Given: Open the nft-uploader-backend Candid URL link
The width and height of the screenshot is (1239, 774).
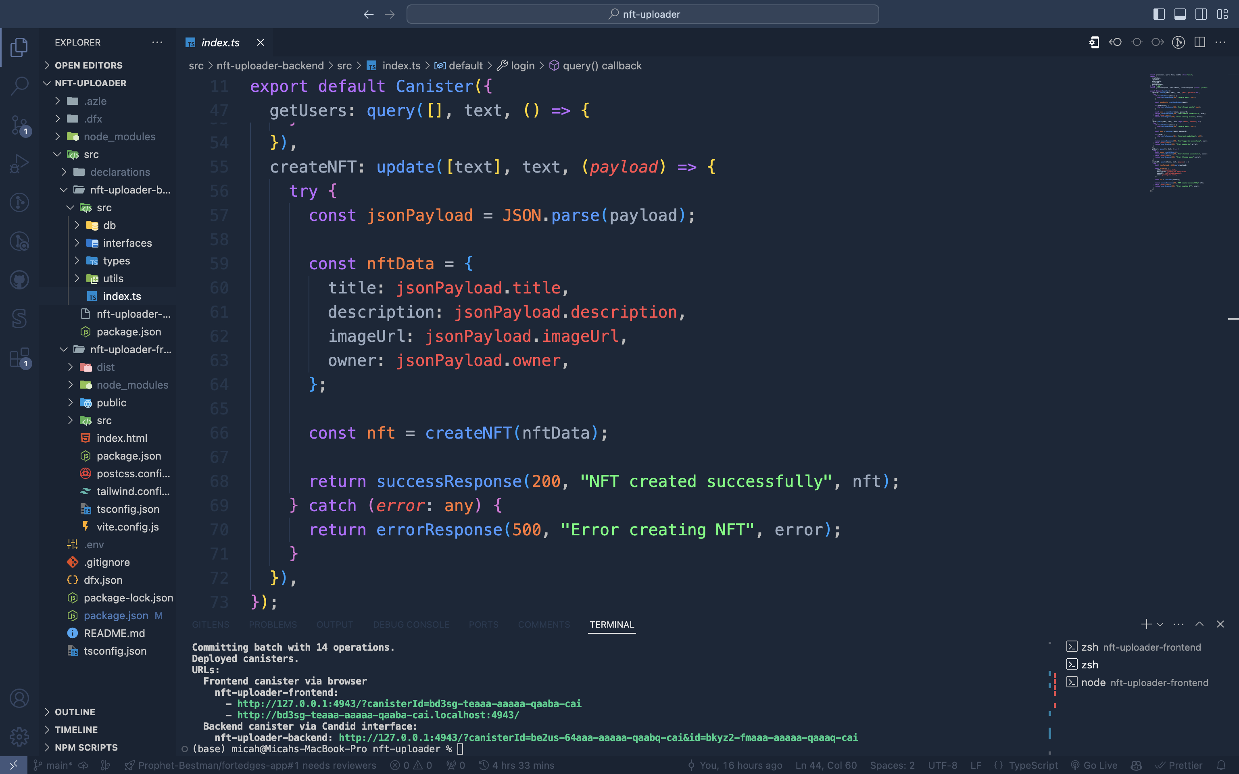Looking at the screenshot, I should [x=598, y=738].
